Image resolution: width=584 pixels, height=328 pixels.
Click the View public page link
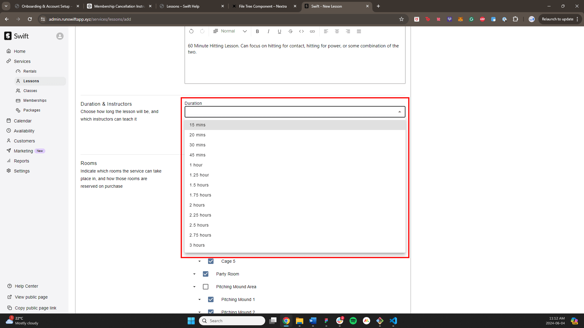tap(31, 297)
